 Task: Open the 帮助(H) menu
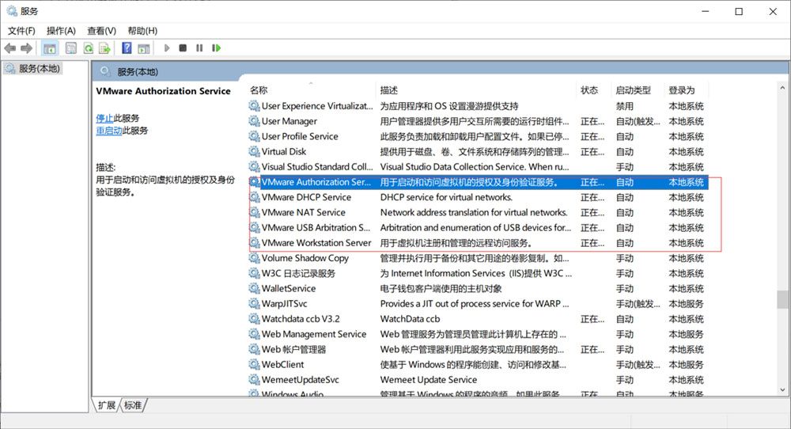(142, 31)
